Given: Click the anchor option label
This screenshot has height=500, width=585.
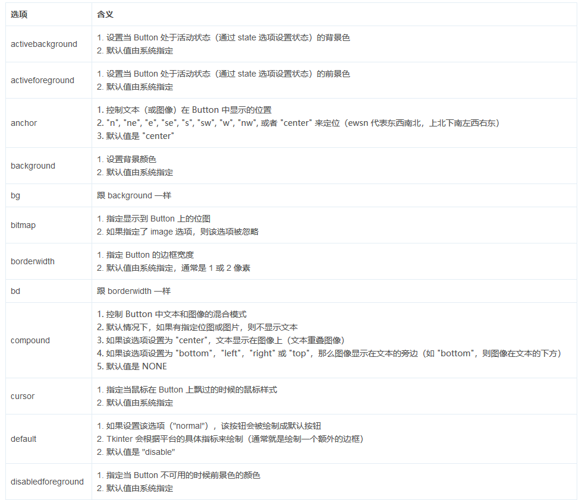Looking at the screenshot, I should click(23, 123).
